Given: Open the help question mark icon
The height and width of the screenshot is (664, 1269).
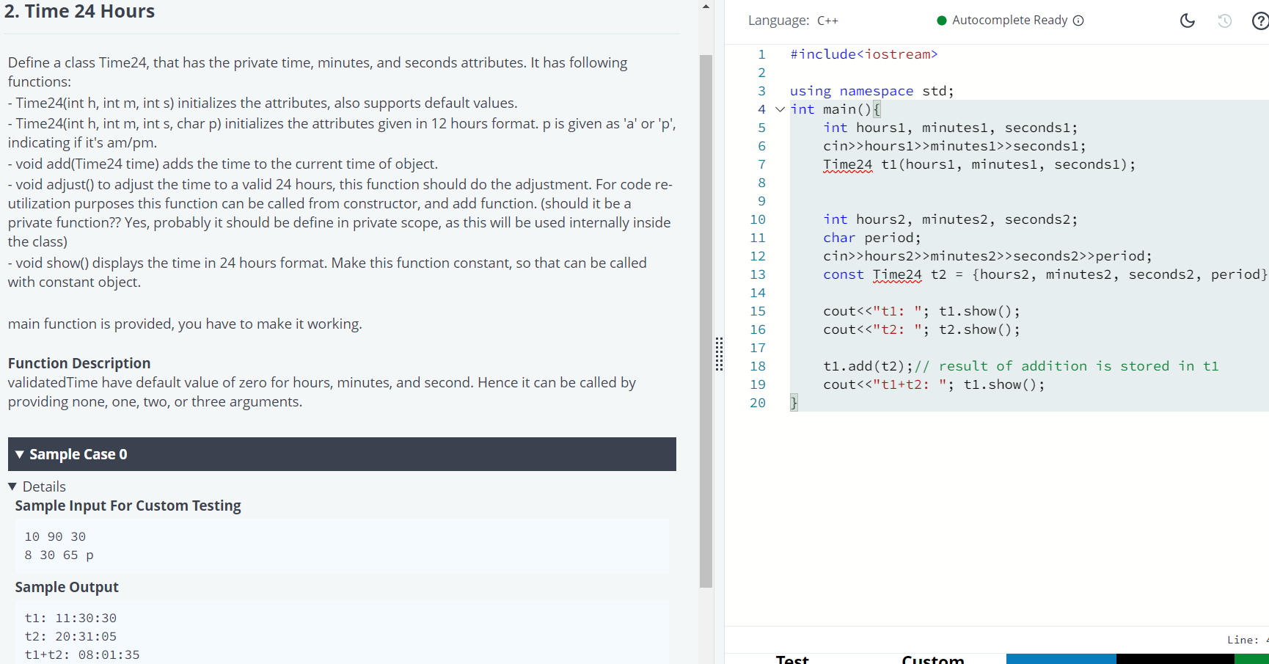Looking at the screenshot, I should (x=1260, y=21).
